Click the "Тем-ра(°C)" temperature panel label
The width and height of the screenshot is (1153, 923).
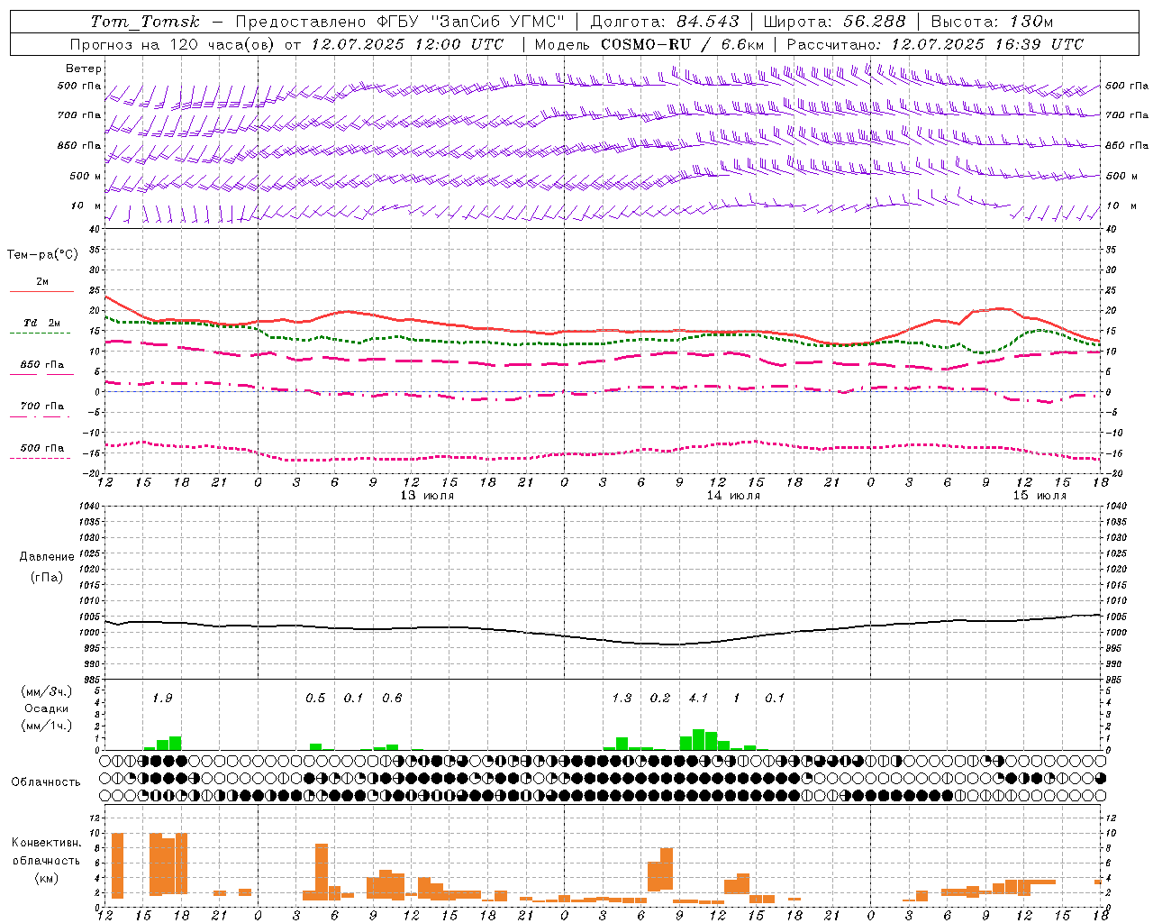tap(42, 255)
